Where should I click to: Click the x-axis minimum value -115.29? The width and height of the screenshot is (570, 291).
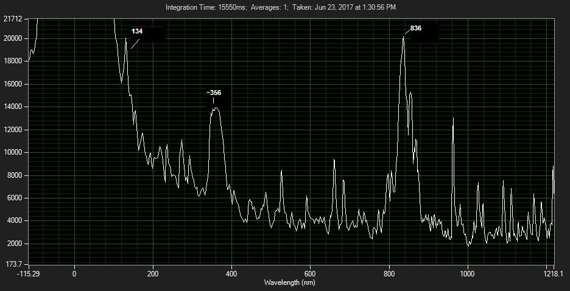[28, 273]
